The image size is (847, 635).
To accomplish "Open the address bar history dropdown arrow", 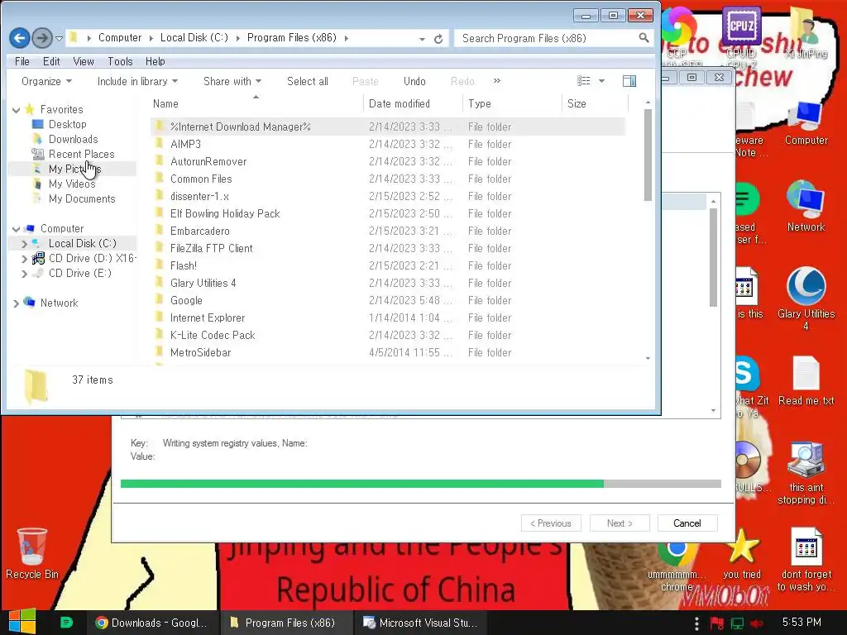I will (422, 39).
